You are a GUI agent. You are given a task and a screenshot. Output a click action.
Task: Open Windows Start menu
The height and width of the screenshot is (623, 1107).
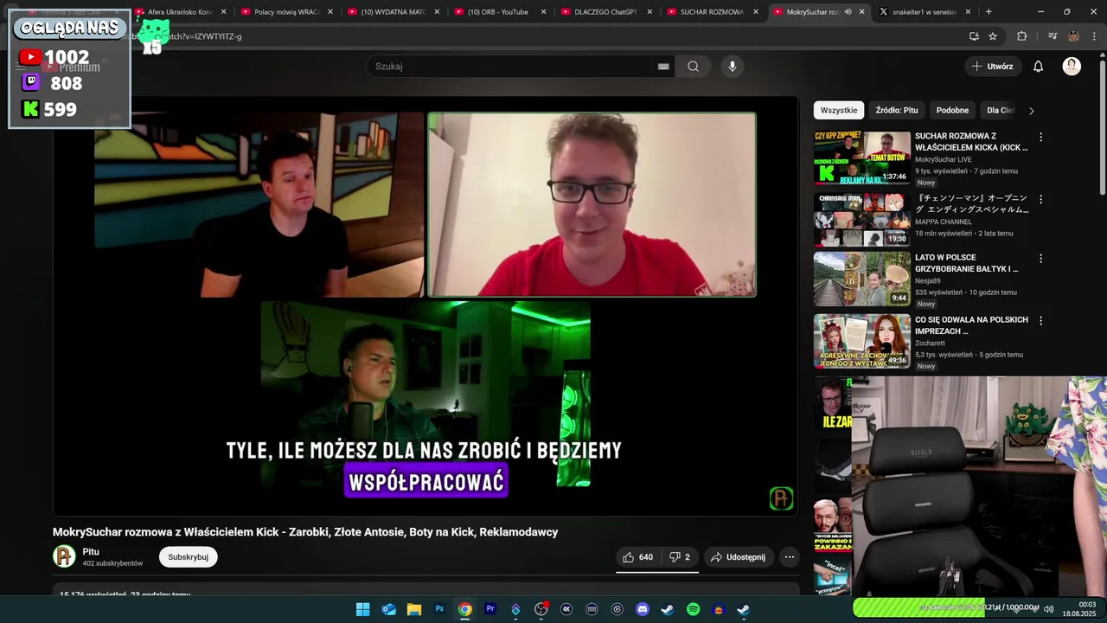tap(363, 609)
